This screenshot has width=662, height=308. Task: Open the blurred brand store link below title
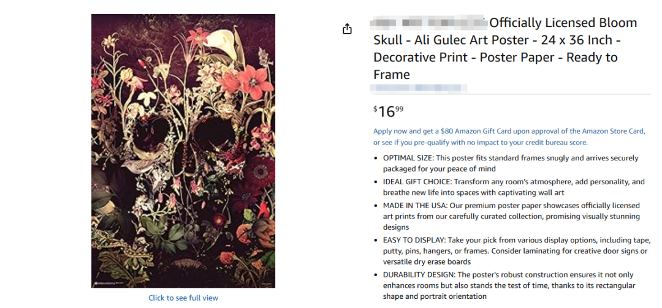point(420,88)
